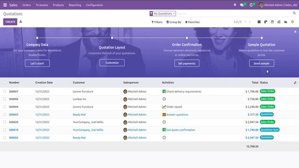The width and height of the screenshot is (299, 168).
Task: Open the Products menu
Action: (x=58, y=5)
